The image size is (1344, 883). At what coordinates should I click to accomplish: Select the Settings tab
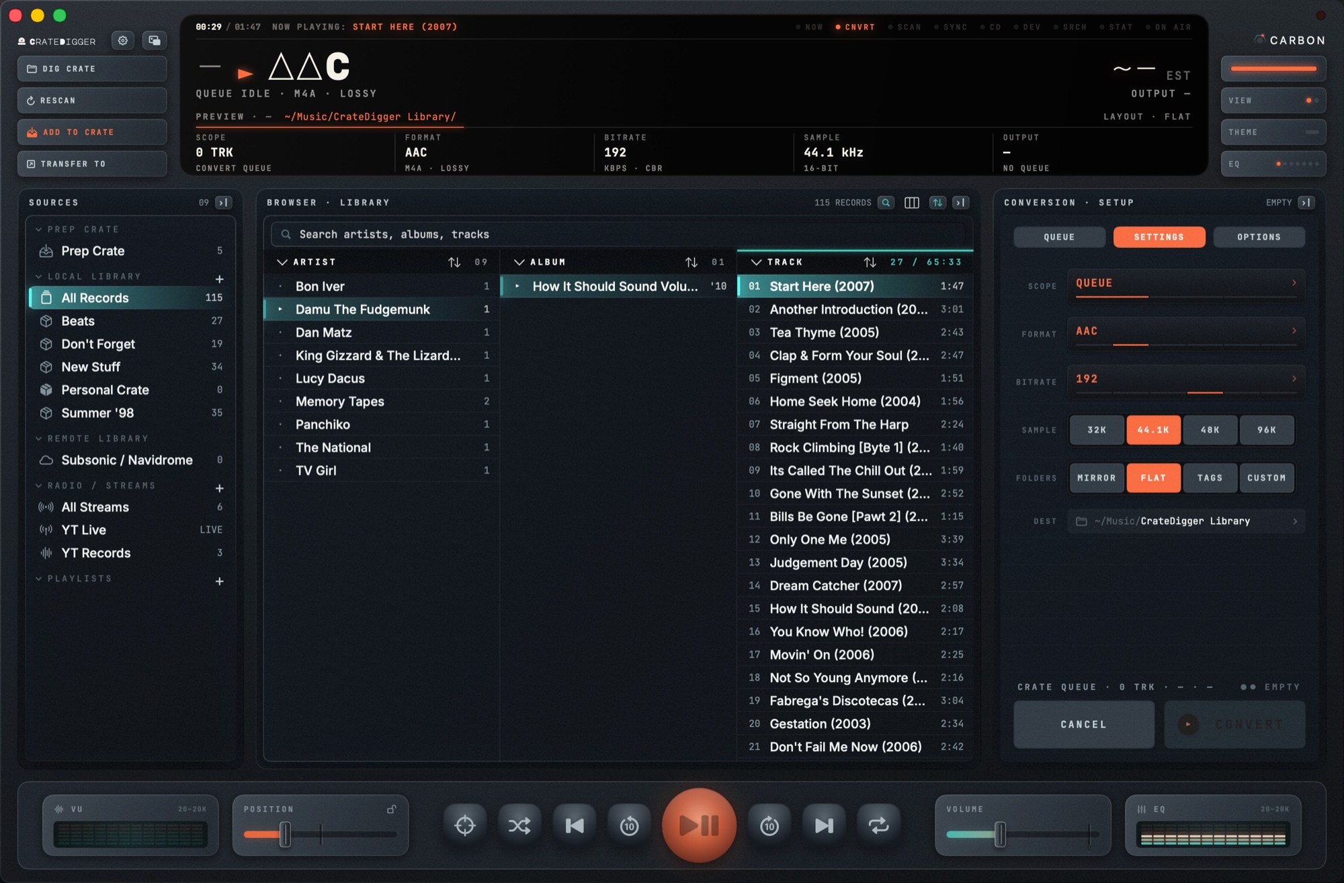(x=1159, y=237)
